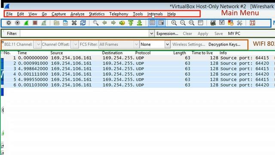Screen dimensions: 275x155
Task: Open the capture interfaces list icon
Action: [9, 23]
